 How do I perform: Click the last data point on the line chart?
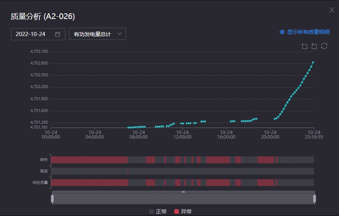coord(313,62)
